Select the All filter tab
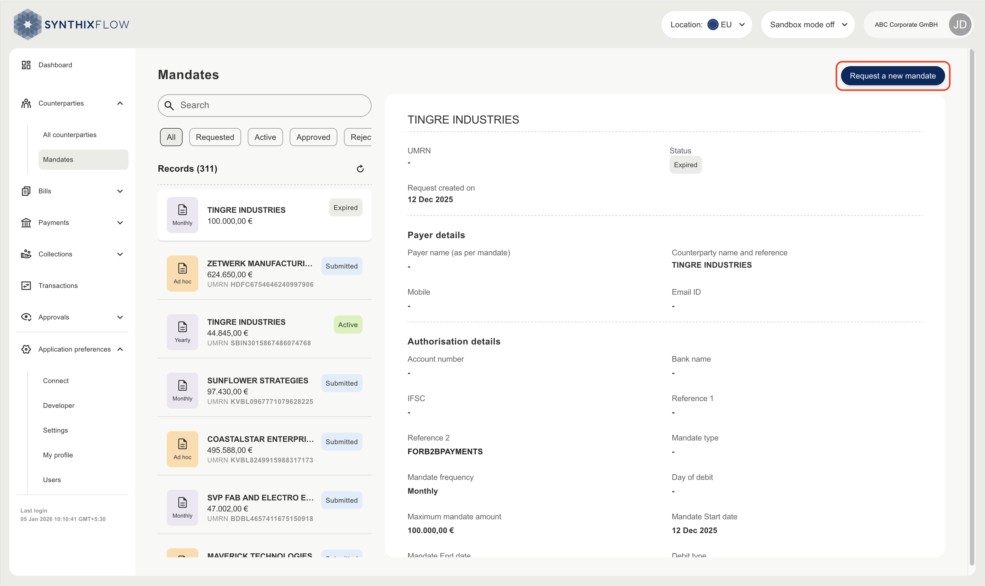The height and width of the screenshot is (586, 985). click(171, 137)
